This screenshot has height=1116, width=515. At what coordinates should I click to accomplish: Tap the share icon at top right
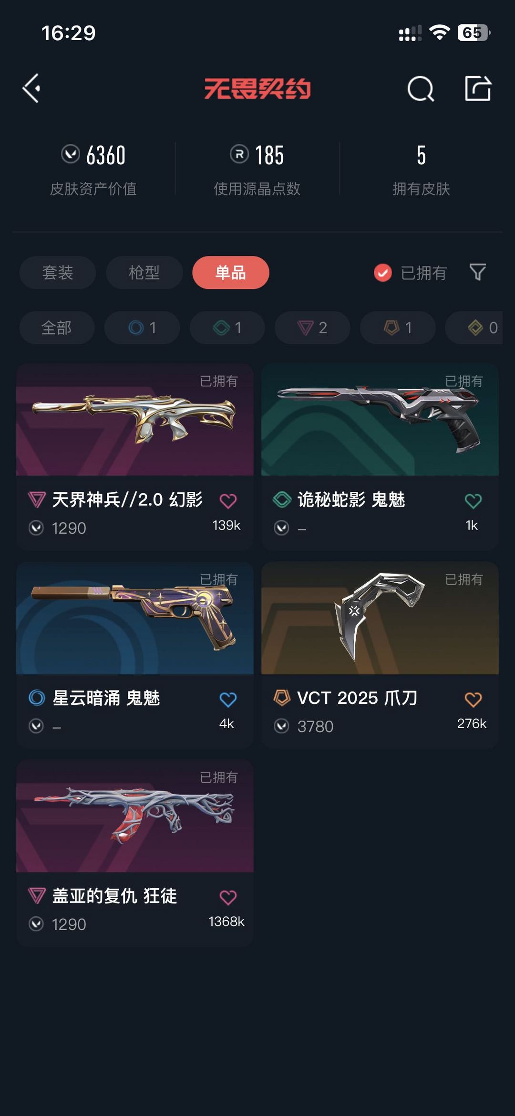478,88
